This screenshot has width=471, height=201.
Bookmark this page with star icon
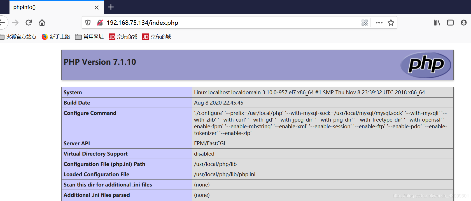pos(391,23)
